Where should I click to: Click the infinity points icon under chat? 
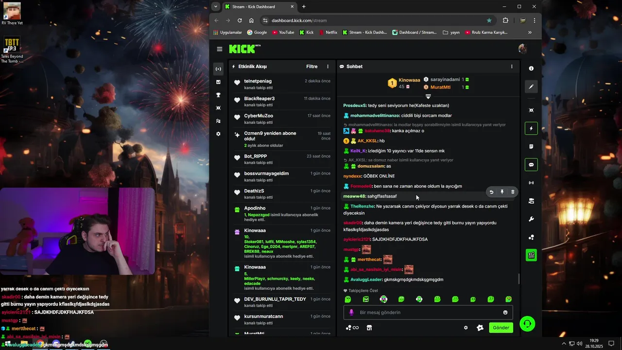[352, 328]
